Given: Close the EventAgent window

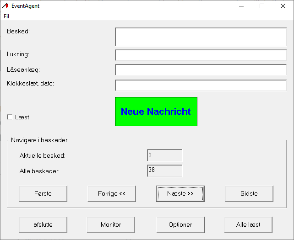Looking at the screenshot, I should (x=283, y=6).
